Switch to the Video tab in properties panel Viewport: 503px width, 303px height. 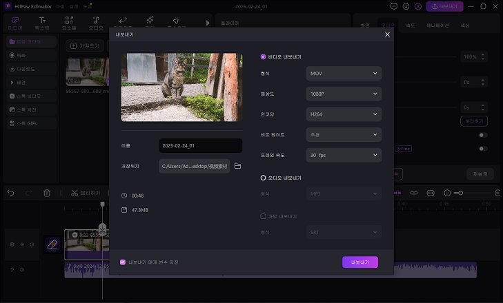coord(365,25)
